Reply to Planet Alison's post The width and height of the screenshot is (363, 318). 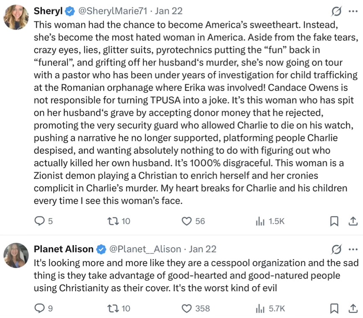click(x=39, y=308)
